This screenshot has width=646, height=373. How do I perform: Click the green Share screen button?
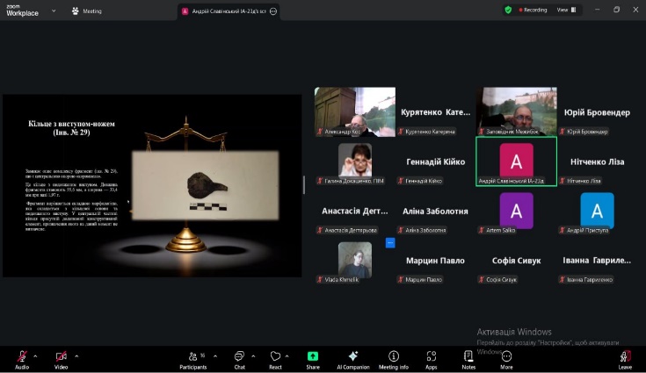click(x=313, y=357)
